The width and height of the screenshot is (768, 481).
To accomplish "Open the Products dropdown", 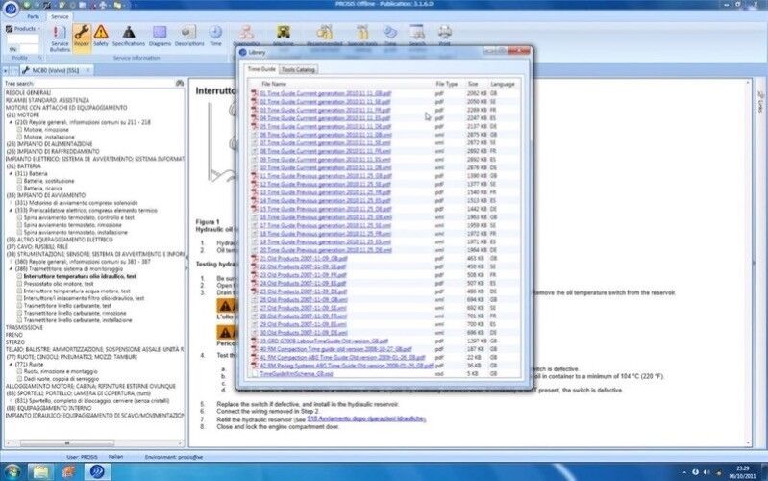I will tap(25, 30).
